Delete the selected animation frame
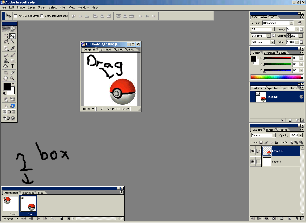Viewport: 306px width, 223px height. (69, 218)
